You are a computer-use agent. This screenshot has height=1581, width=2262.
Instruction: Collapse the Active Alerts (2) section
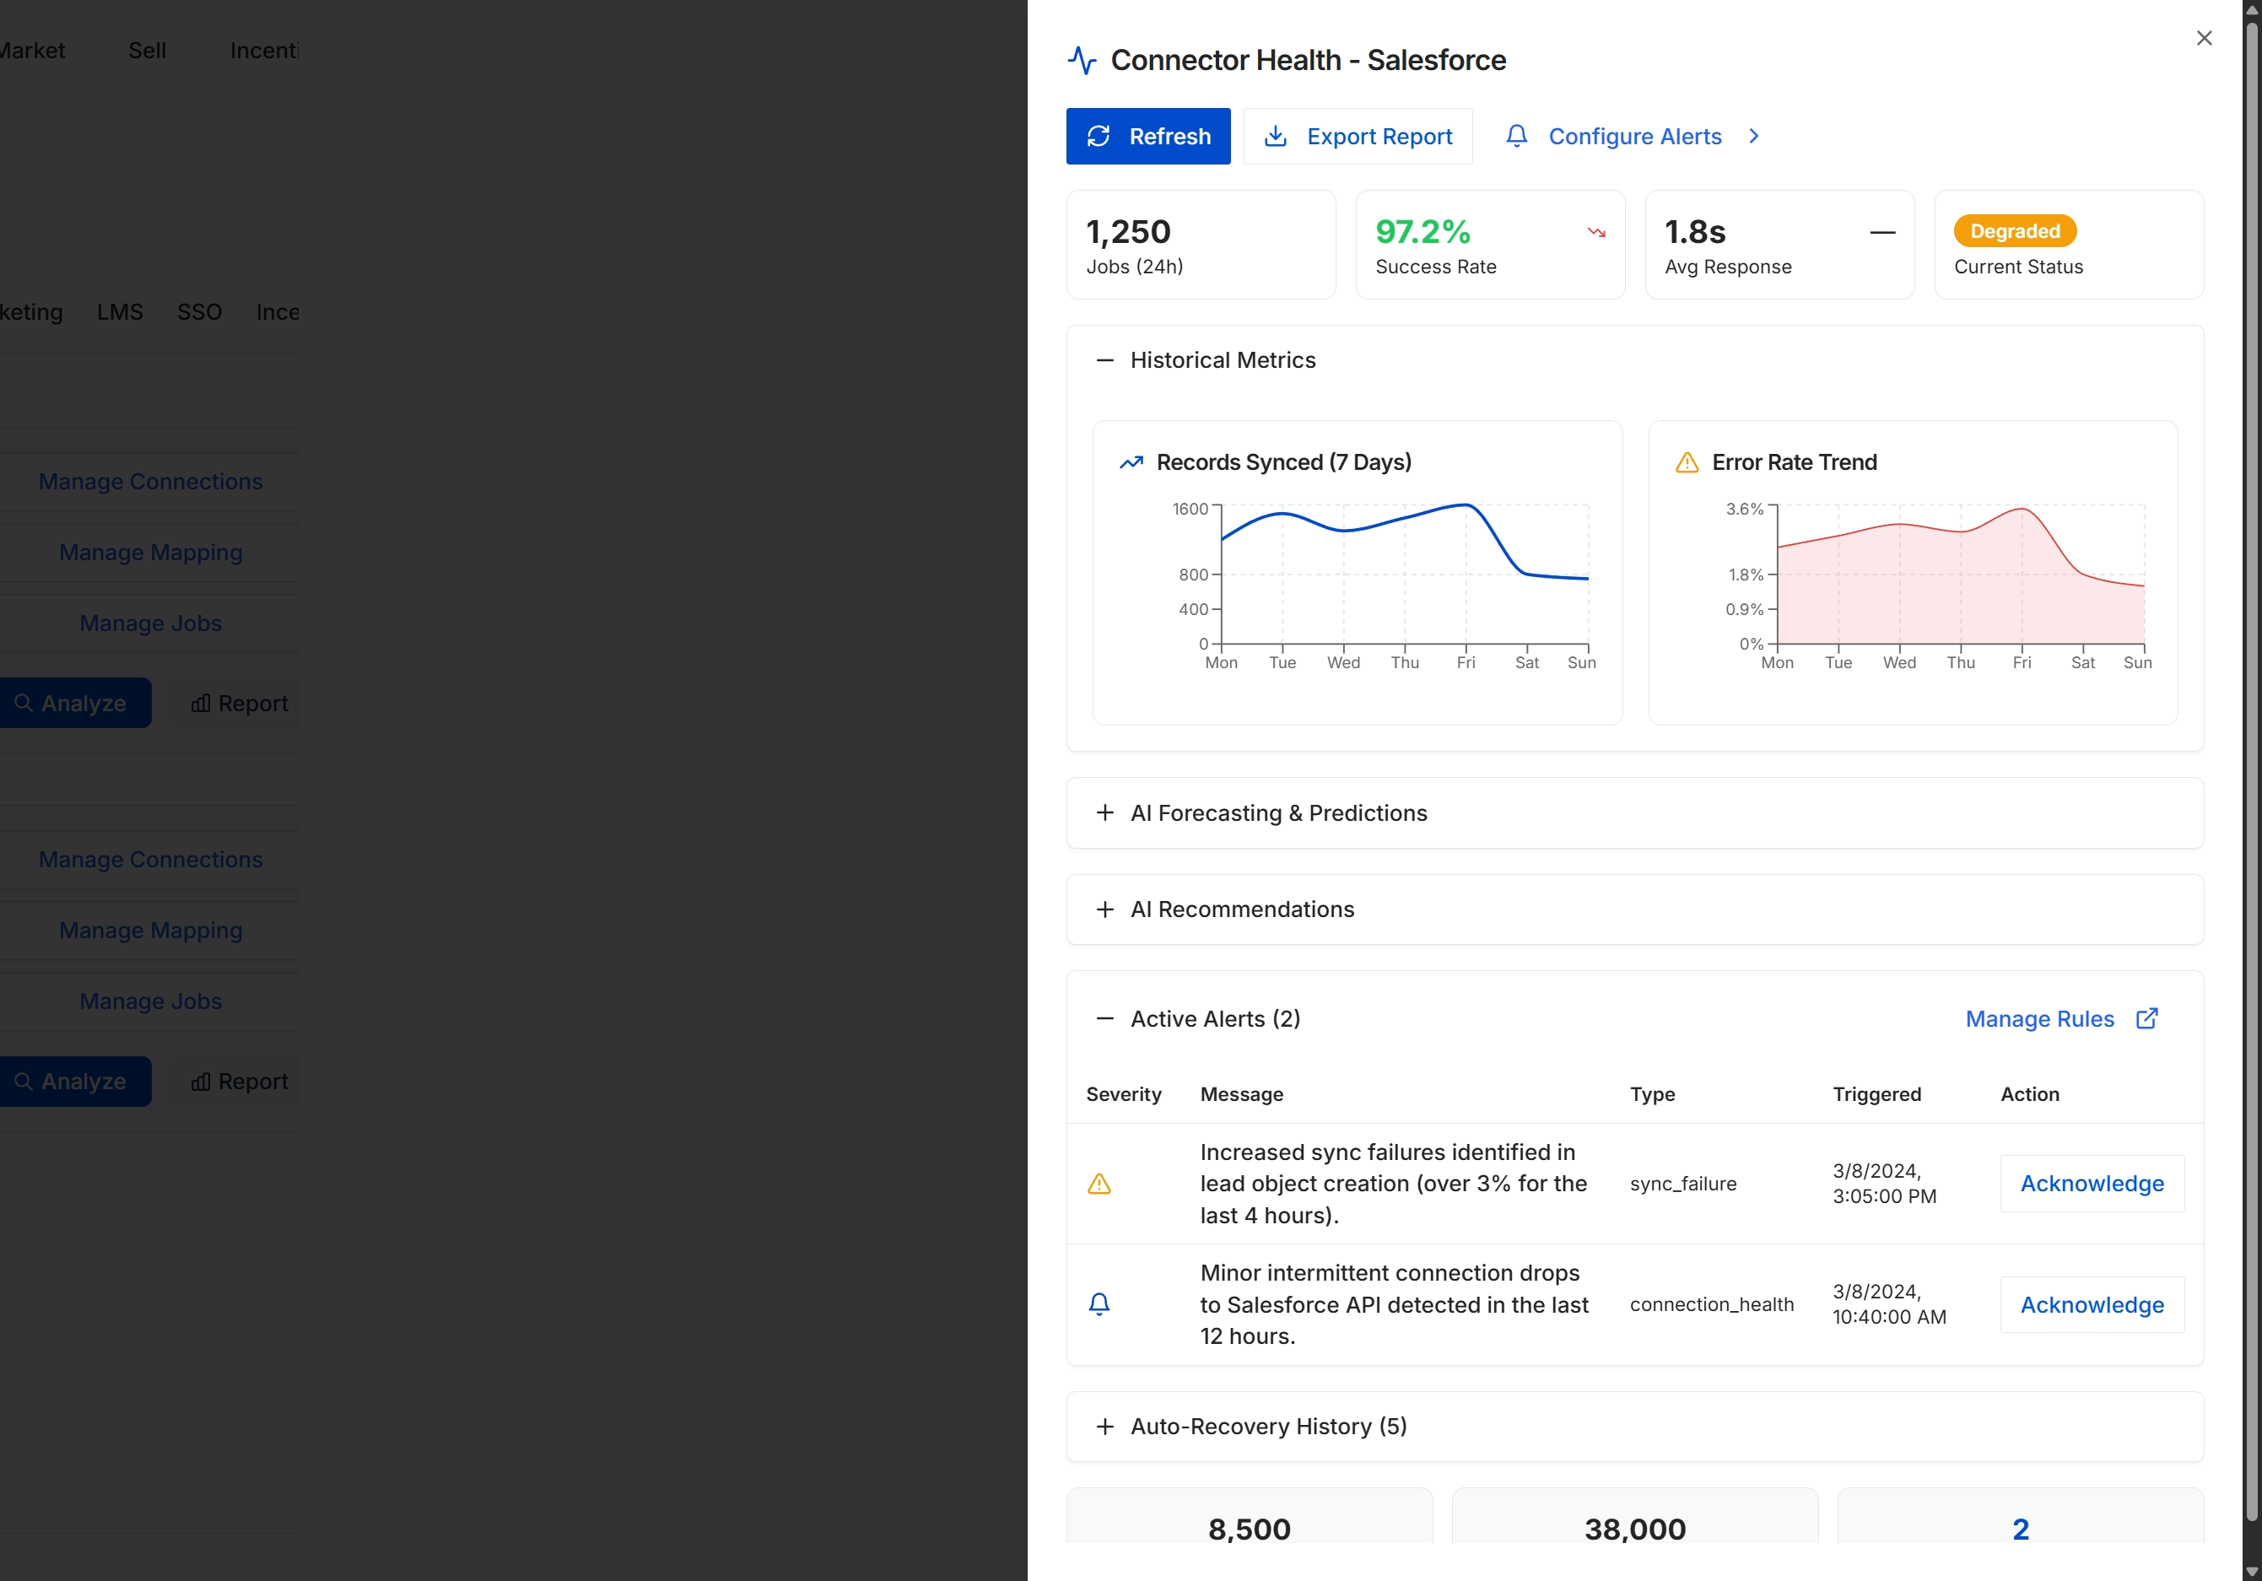coord(1104,1018)
